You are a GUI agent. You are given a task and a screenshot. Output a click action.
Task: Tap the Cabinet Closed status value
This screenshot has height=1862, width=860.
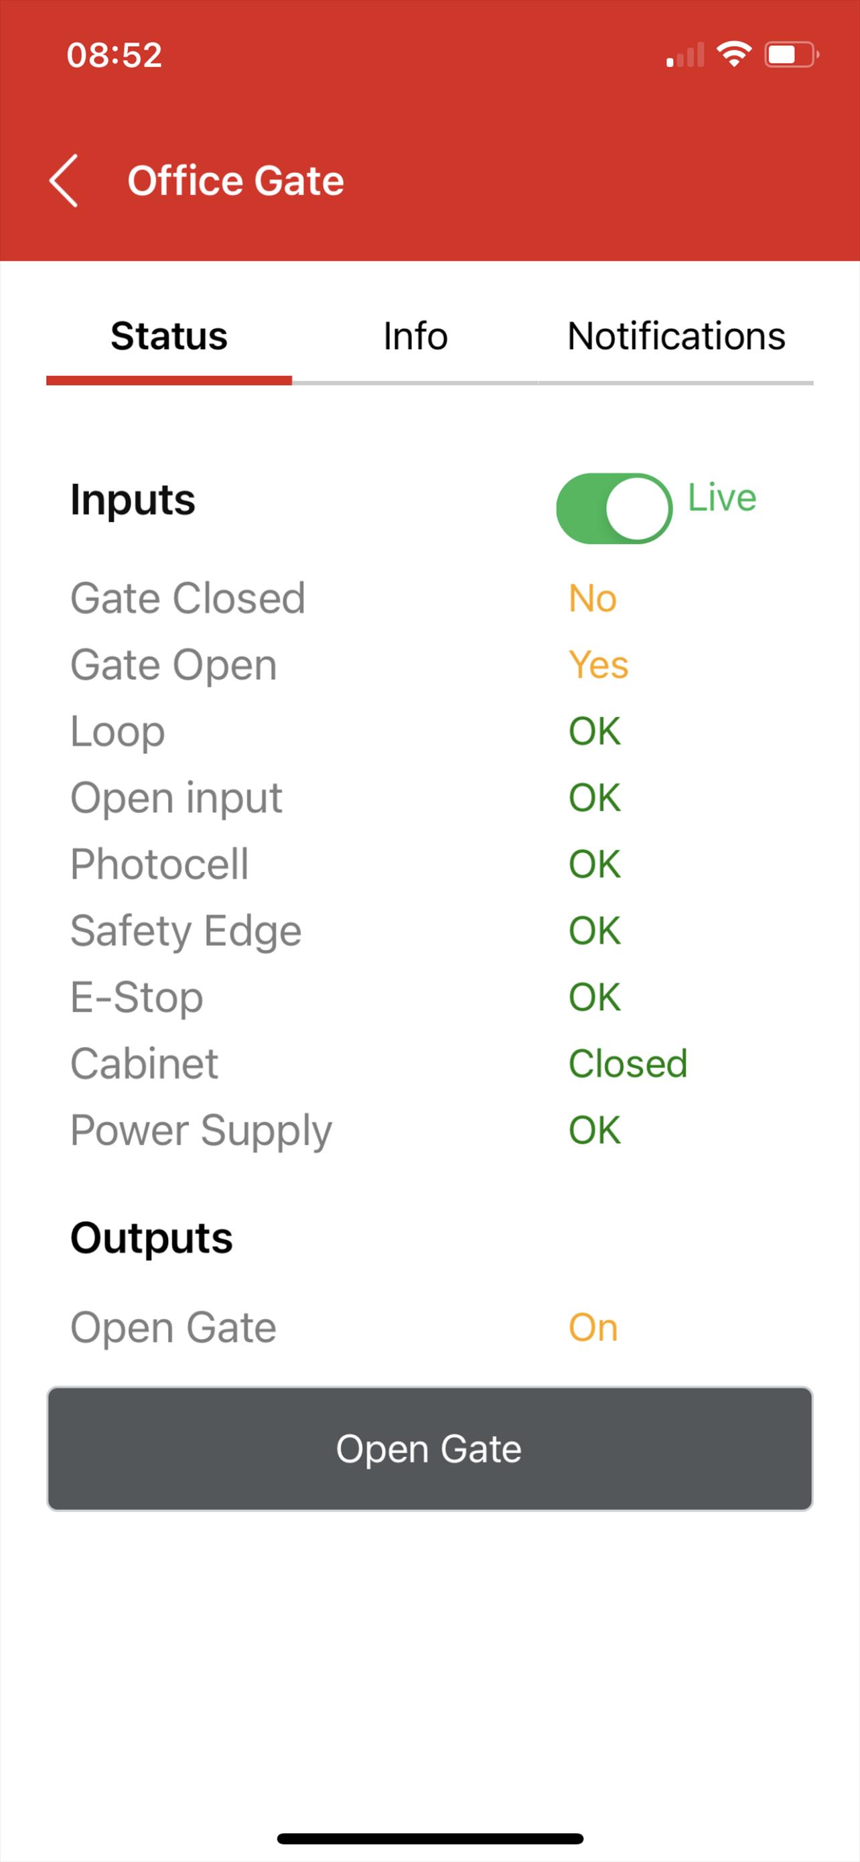coord(628,1064)
